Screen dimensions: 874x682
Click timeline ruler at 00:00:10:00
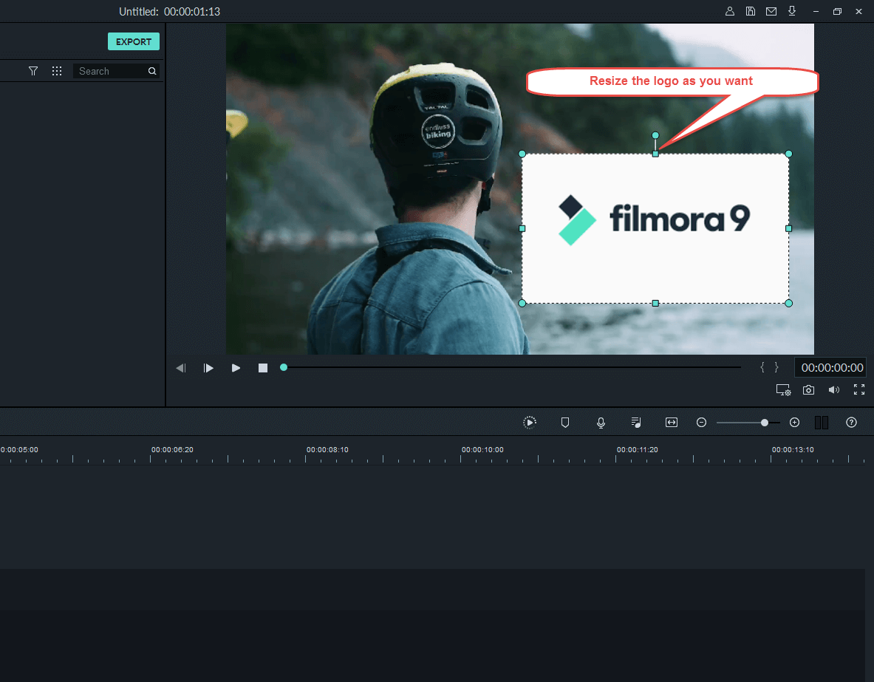point(482,449)
